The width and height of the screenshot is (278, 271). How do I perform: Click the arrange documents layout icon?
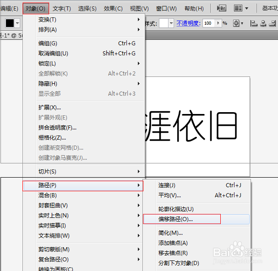point(238,8)
